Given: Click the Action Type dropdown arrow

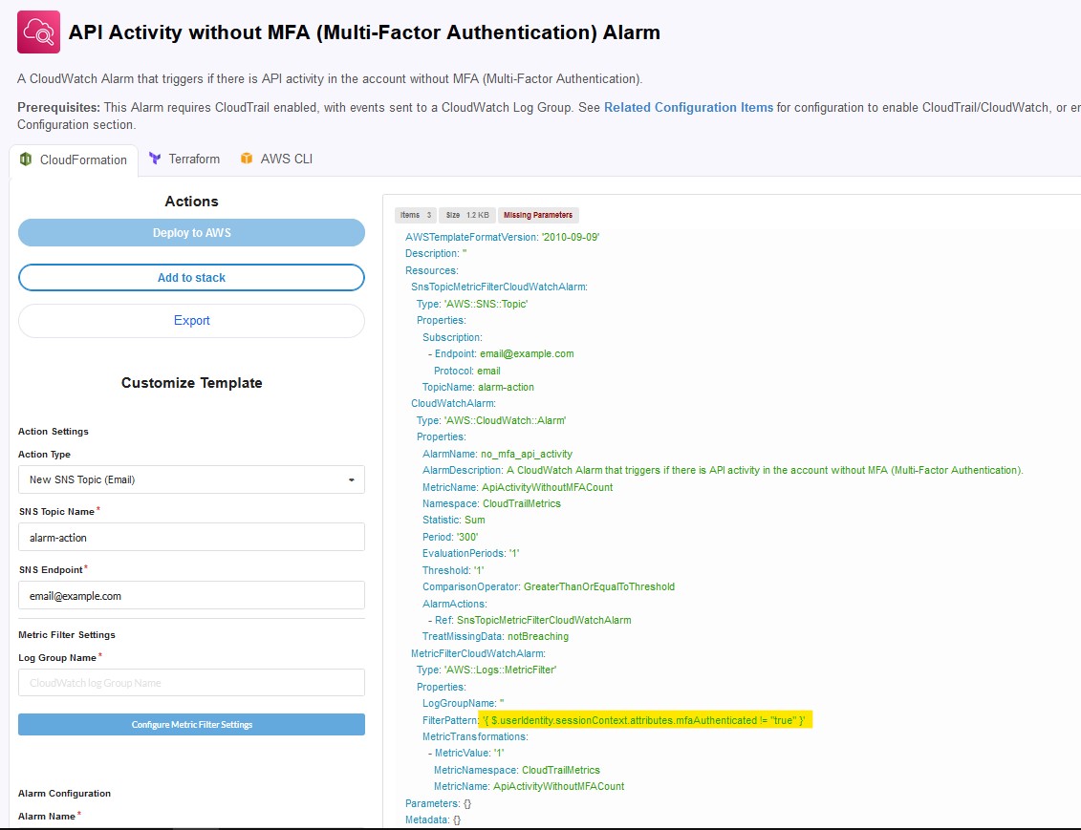Looking at the screenshot, I should [x=351, y=479].
